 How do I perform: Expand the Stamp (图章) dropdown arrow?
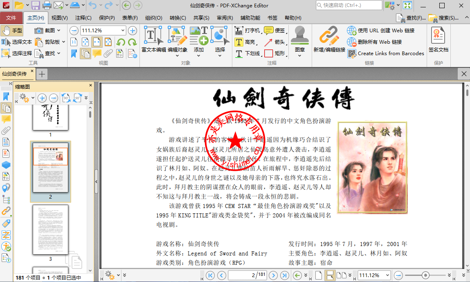[x=300, y=56]
